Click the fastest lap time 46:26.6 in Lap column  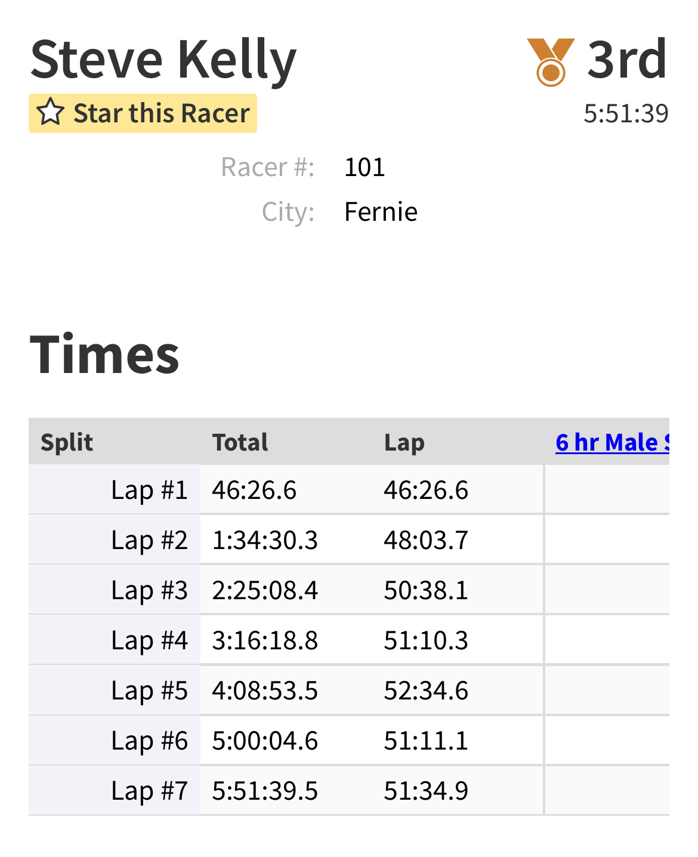pyautogui.click(x=426, y=490)
